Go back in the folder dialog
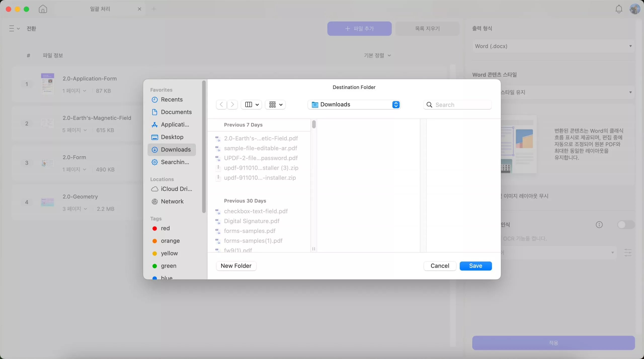 (221, 104)
